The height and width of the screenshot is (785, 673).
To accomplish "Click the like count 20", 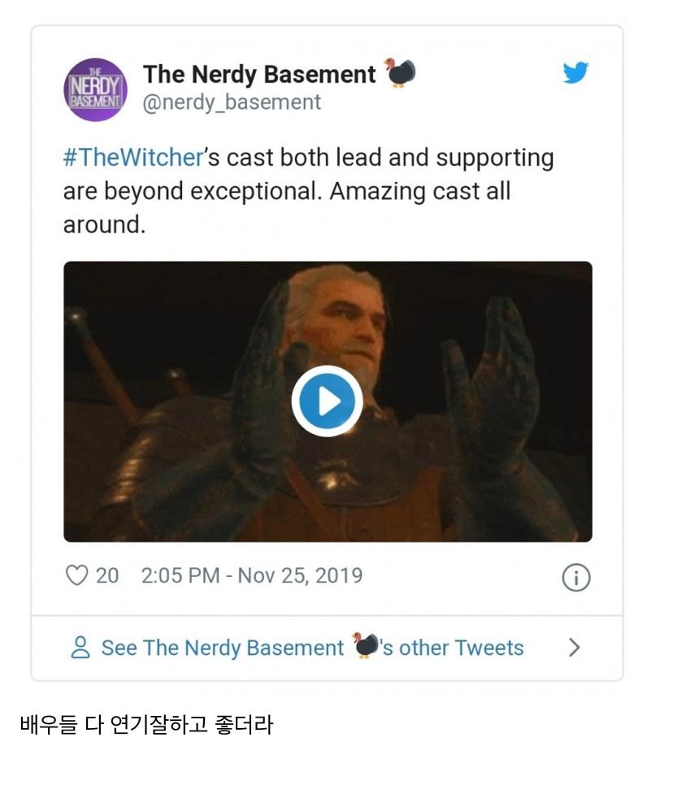I will coord(107,576).
